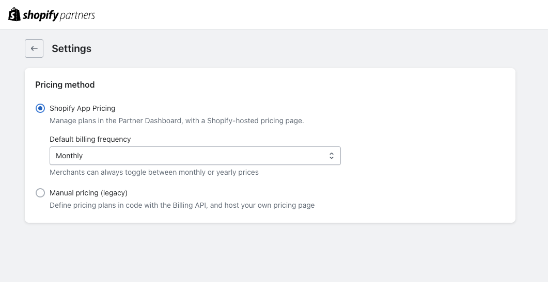Click the Shopify Partners logo
Viewport: 548px width, 282px height.
[51, 14]
